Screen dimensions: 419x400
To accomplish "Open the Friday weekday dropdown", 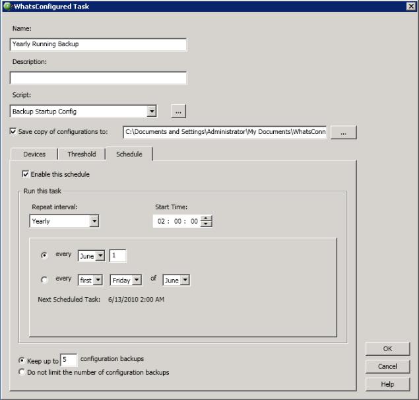I will [137, 280].
